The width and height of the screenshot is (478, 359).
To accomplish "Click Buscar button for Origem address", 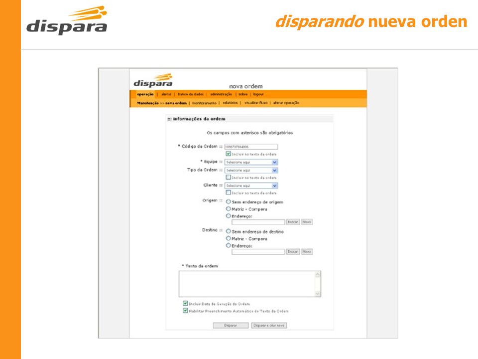I will (x=293, y=222).
